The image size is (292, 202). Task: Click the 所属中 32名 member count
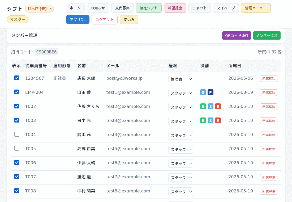click(x=269, y=52)
